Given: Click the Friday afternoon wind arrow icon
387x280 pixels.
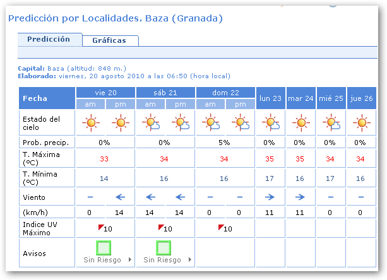Looking at the screenshot, I should pos(120,196).
